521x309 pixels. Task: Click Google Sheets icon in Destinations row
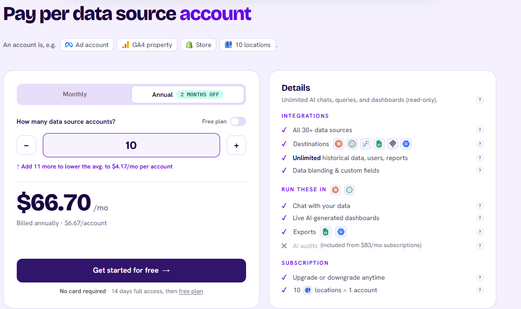click(x=379, y=144)
